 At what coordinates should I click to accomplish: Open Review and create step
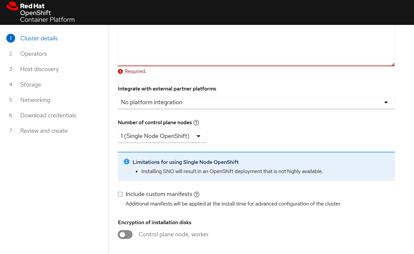pyautogui.click(x=44, y=131)
